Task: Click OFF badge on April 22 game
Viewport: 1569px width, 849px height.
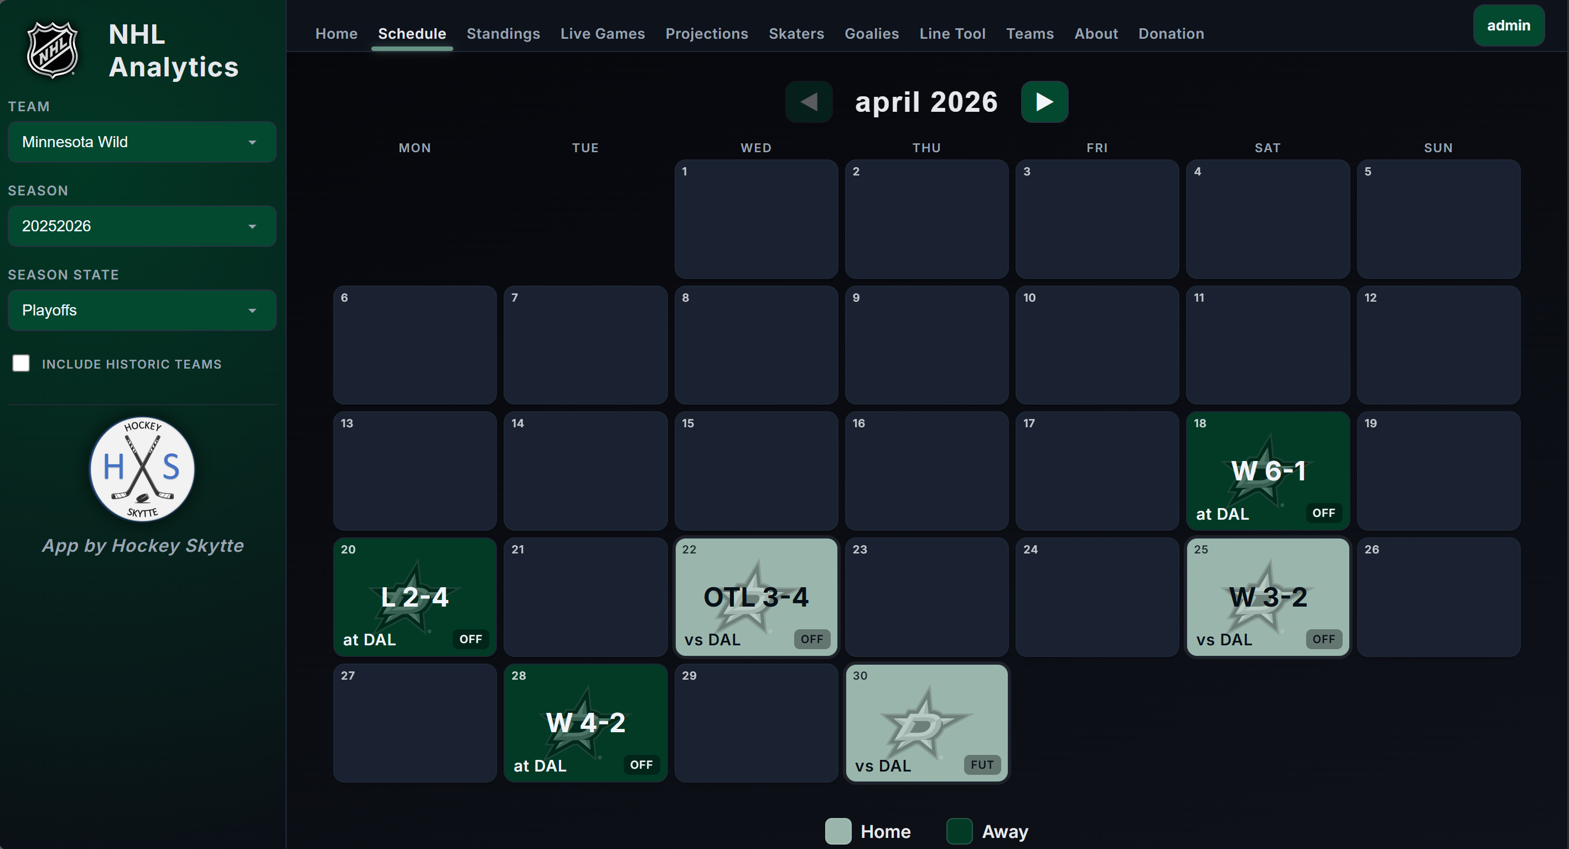Action: (x=811, y=639)
